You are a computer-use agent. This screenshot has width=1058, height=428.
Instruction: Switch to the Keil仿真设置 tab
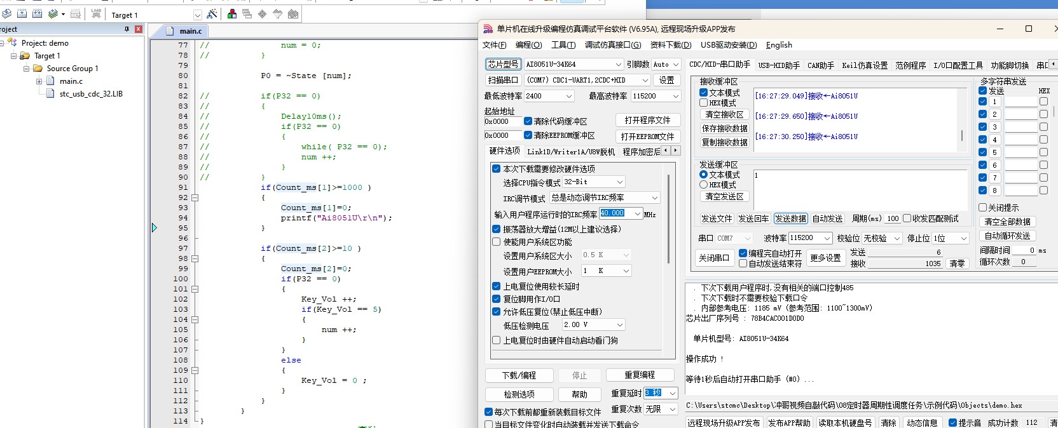pos(865,65)
